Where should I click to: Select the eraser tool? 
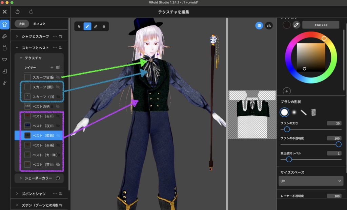point(96,26)
